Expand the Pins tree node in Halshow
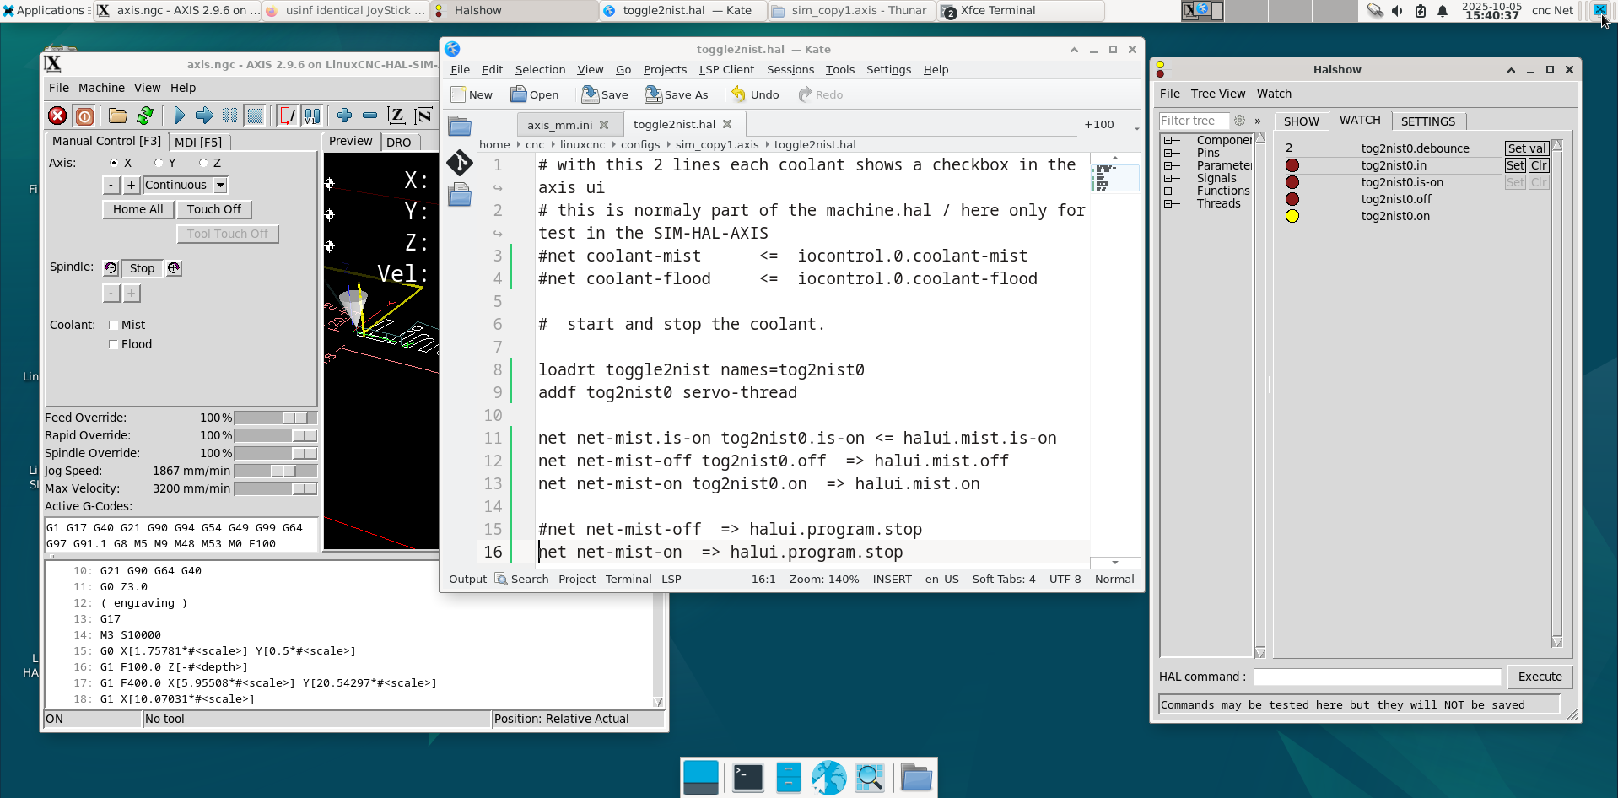 click(x=1170, y=153)
